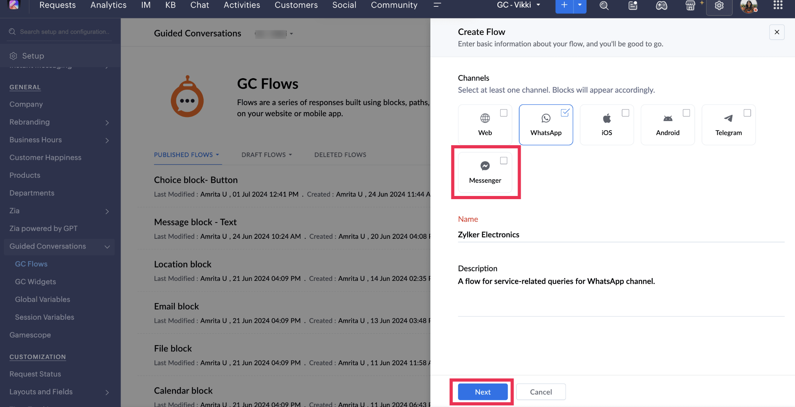Open the Analytics menu

click(108, 5)
